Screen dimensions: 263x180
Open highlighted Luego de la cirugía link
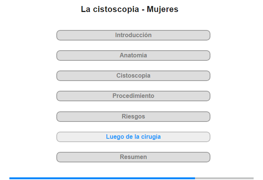(133, 137)
